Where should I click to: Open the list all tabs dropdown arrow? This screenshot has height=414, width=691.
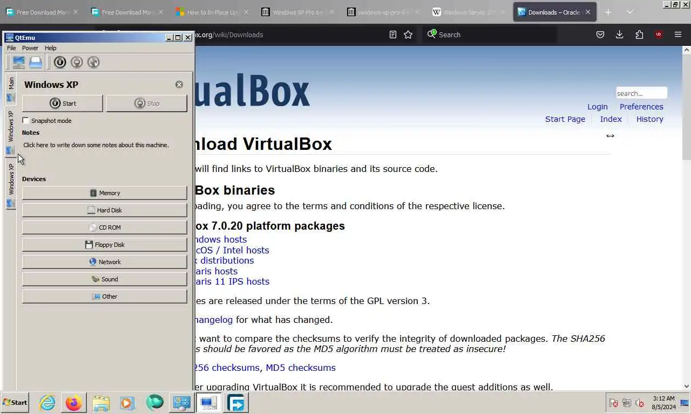point(629,12)
